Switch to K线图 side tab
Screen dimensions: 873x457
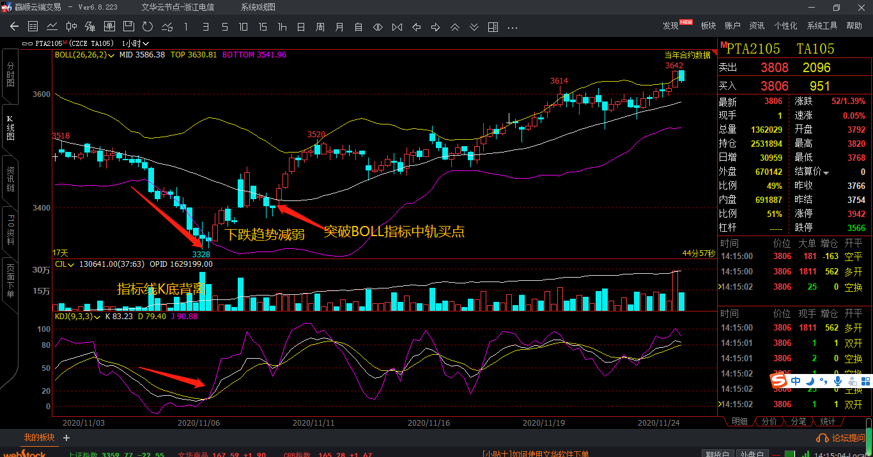pos(10,128)
